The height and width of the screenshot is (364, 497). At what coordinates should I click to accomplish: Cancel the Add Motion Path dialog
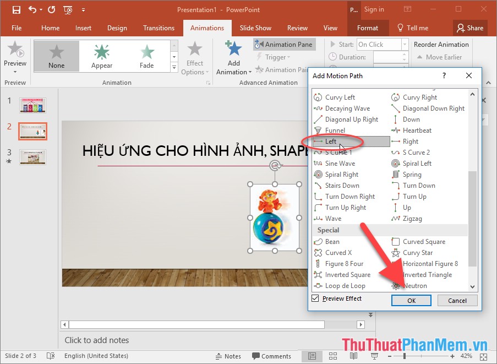[x=457, y=300]
